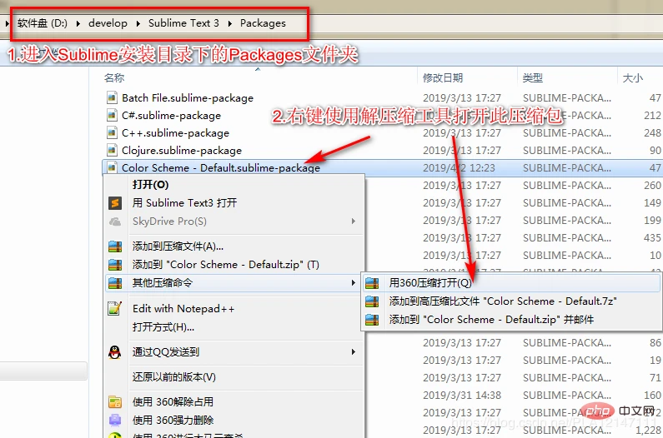Screen dimensions: 663x438
Task: Click the C#.sublime-package file icon
Action: (112, 115)
